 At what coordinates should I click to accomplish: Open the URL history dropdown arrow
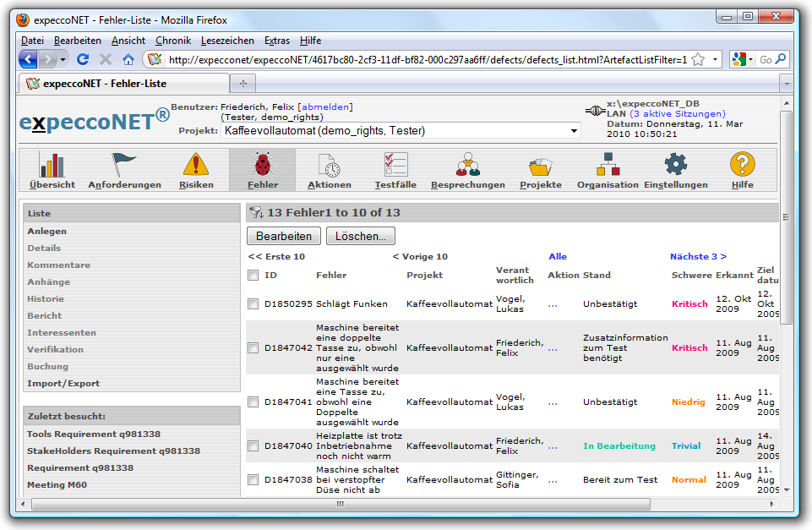[x=716, y=60]
